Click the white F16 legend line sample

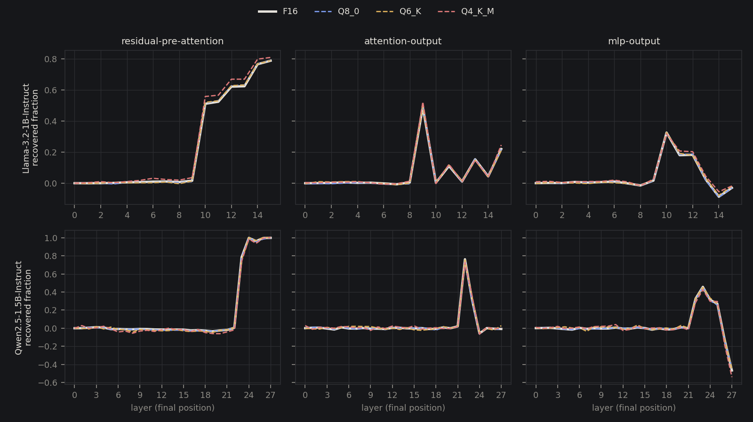click(x=267, y=11)
